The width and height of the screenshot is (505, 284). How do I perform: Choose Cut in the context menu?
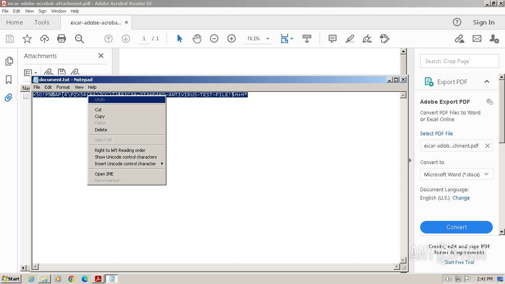coord(126,110)
